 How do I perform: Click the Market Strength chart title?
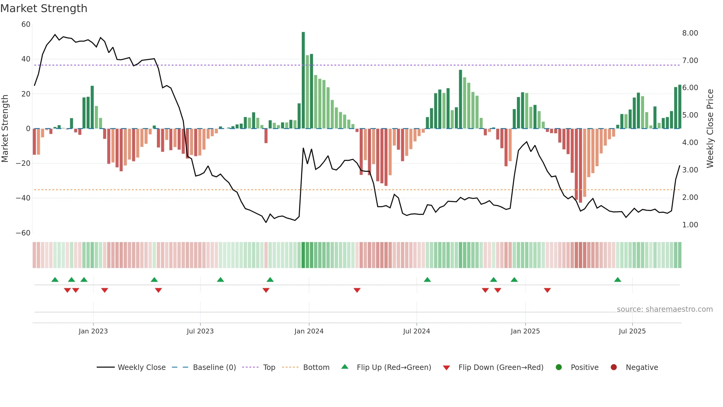[x=44, y=8]
